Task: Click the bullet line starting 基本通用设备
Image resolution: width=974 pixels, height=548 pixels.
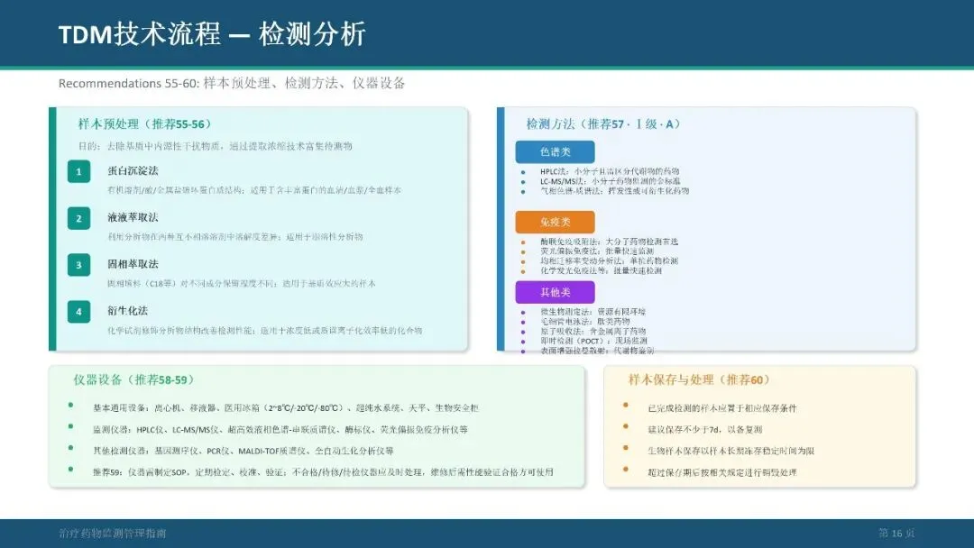Action: click(286, 407)
